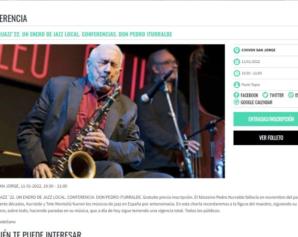Click the Google Calendar G icon
Viewport: 298px width, 237px height.
click(x=236, y=102)
